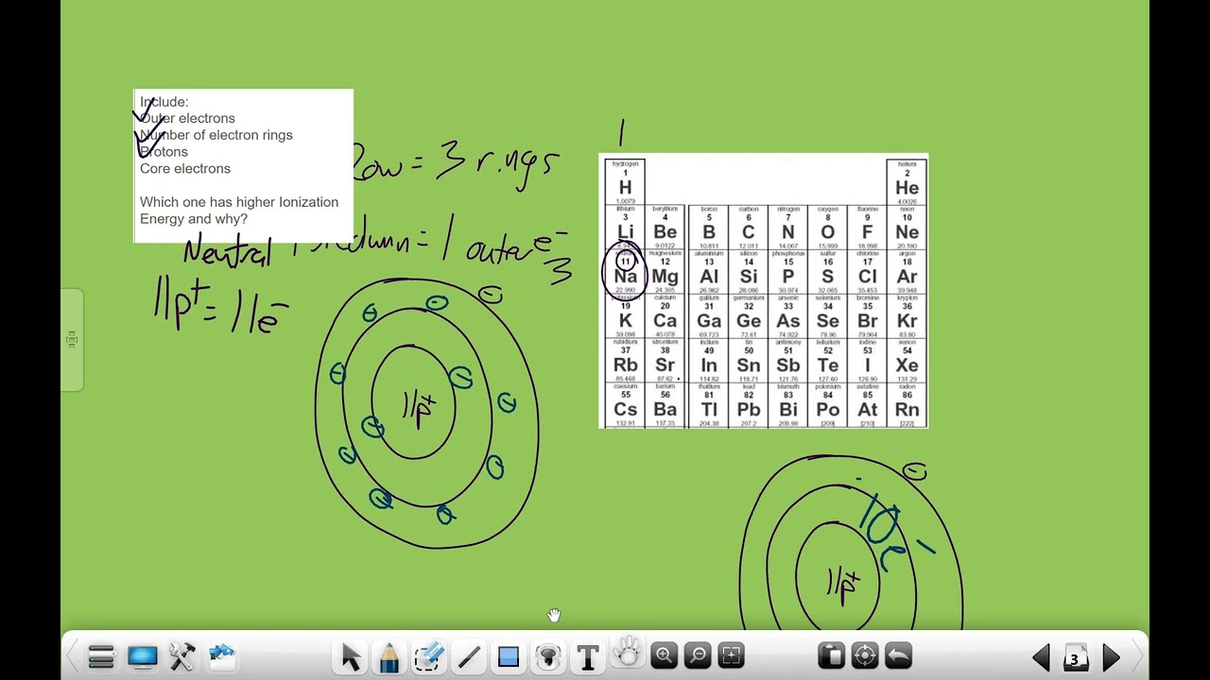Select the text tool

pos(588,656)
